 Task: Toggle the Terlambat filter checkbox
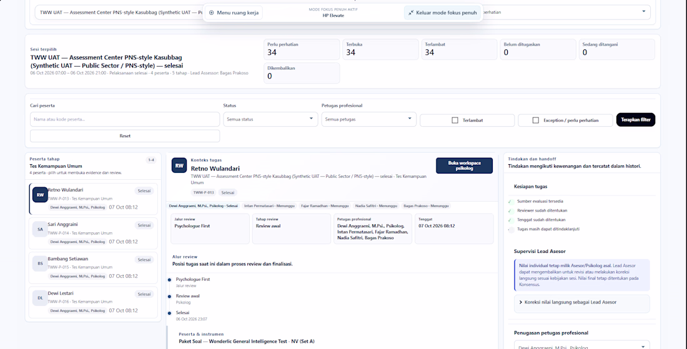[455, 120]
